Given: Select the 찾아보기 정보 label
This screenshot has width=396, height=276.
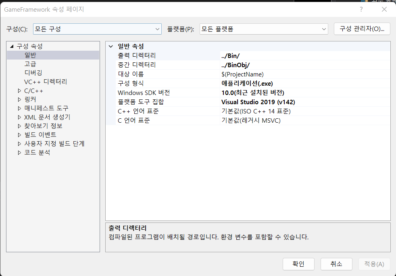Looking at the screenshot, I should tap(43, 126).
